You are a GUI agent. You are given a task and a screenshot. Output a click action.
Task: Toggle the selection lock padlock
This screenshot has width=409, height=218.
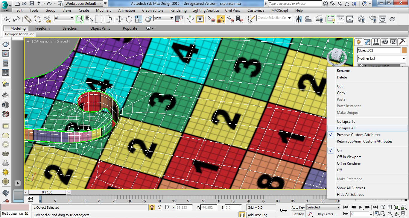(159, 207)
